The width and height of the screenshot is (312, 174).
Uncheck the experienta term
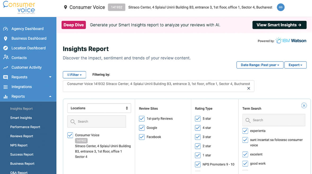tap(245, 131)
